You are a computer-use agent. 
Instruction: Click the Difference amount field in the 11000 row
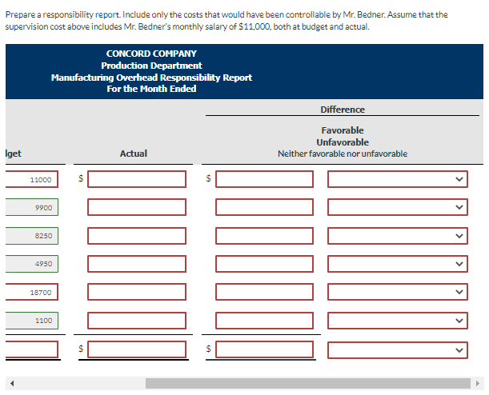(264, 179)
